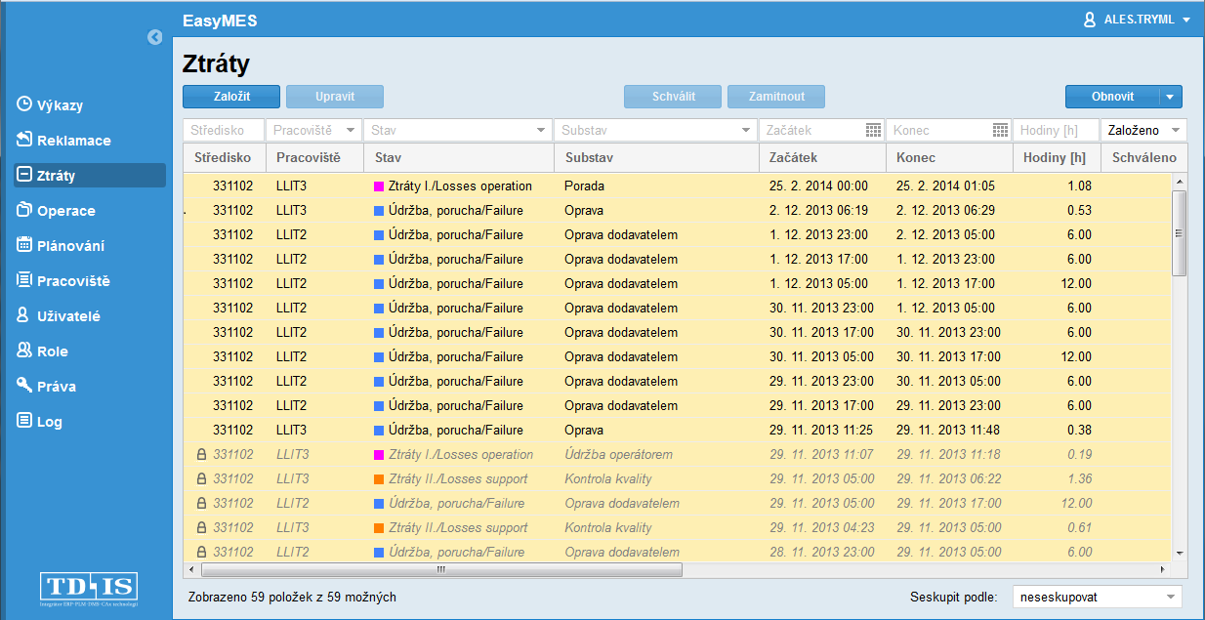The image size is (1205, 620).
Task: Click the Založit button
Action: [231, 97]
